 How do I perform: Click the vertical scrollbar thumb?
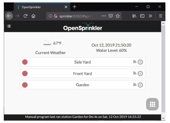(163, 69)
